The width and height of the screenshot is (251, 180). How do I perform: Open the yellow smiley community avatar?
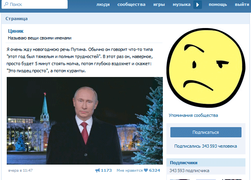206,67
